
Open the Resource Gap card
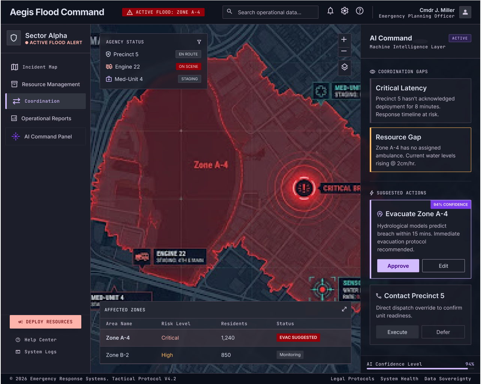click(420, 150)
